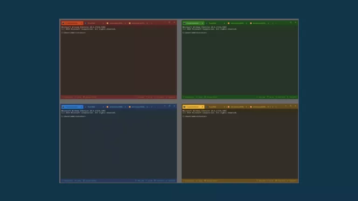This screenshot has width=358, height=201.
Task: Close the PowerShell tab in the green window
Action: pos(224,23)
